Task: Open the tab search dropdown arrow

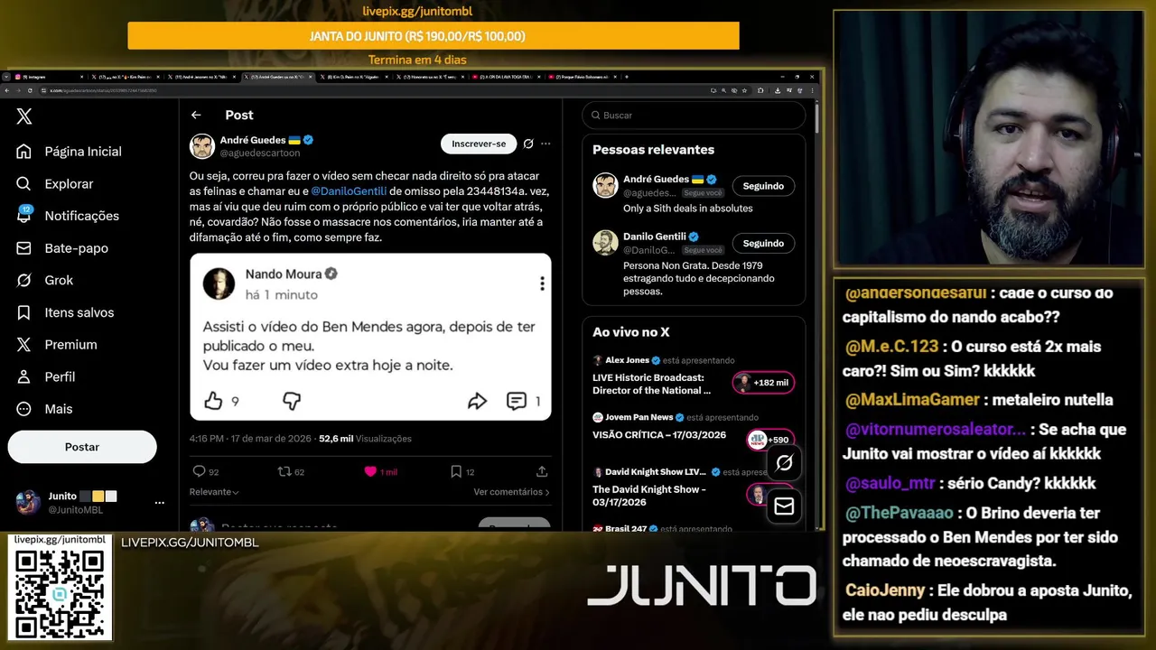Action: pyautogui.click(x=6, y=77)
